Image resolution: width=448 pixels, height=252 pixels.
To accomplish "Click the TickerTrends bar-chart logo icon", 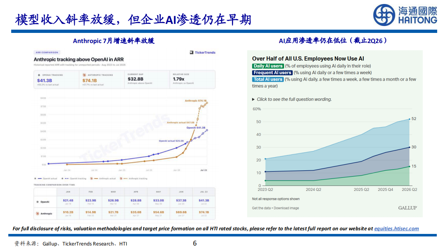I will (x=191, y=53).
